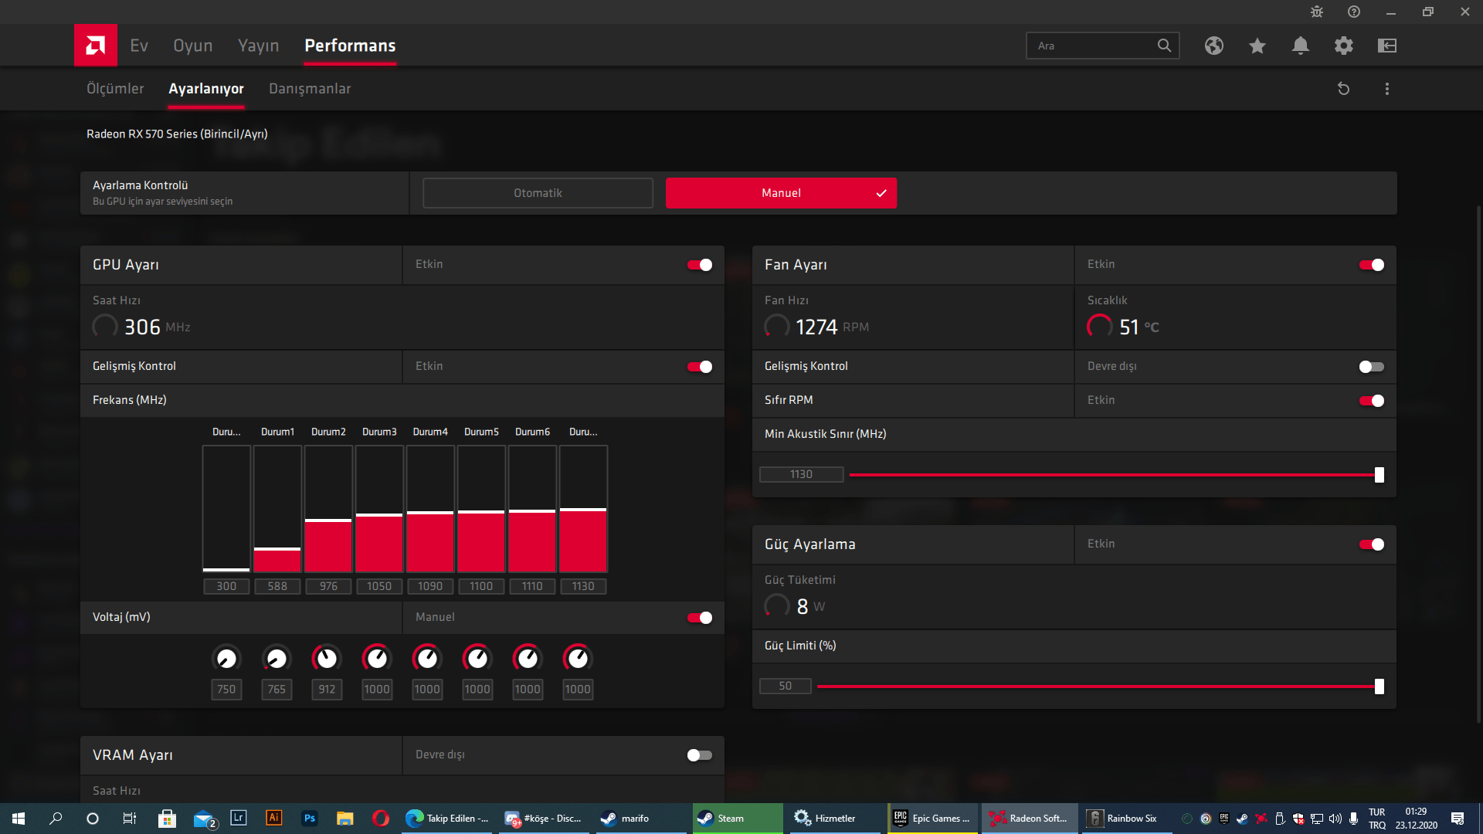Select Otomatik tuning control button
Viewport: 1483px width, 834px height.
click(538, 193)
